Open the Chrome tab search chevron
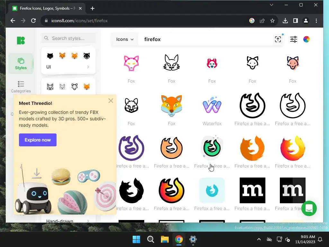 [x=271, y=5]
